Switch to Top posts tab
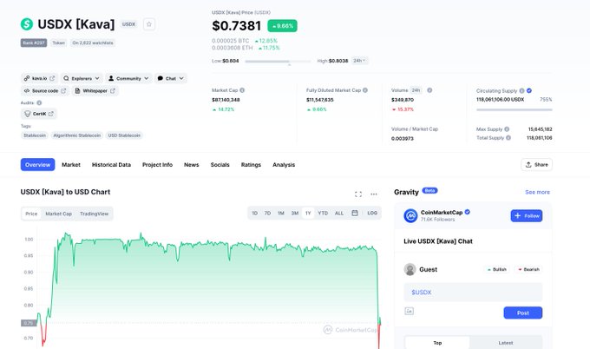Screen dimensions: 590x349 tap(437, 343)
